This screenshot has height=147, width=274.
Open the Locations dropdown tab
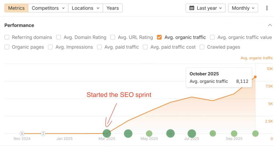(86, 8)
